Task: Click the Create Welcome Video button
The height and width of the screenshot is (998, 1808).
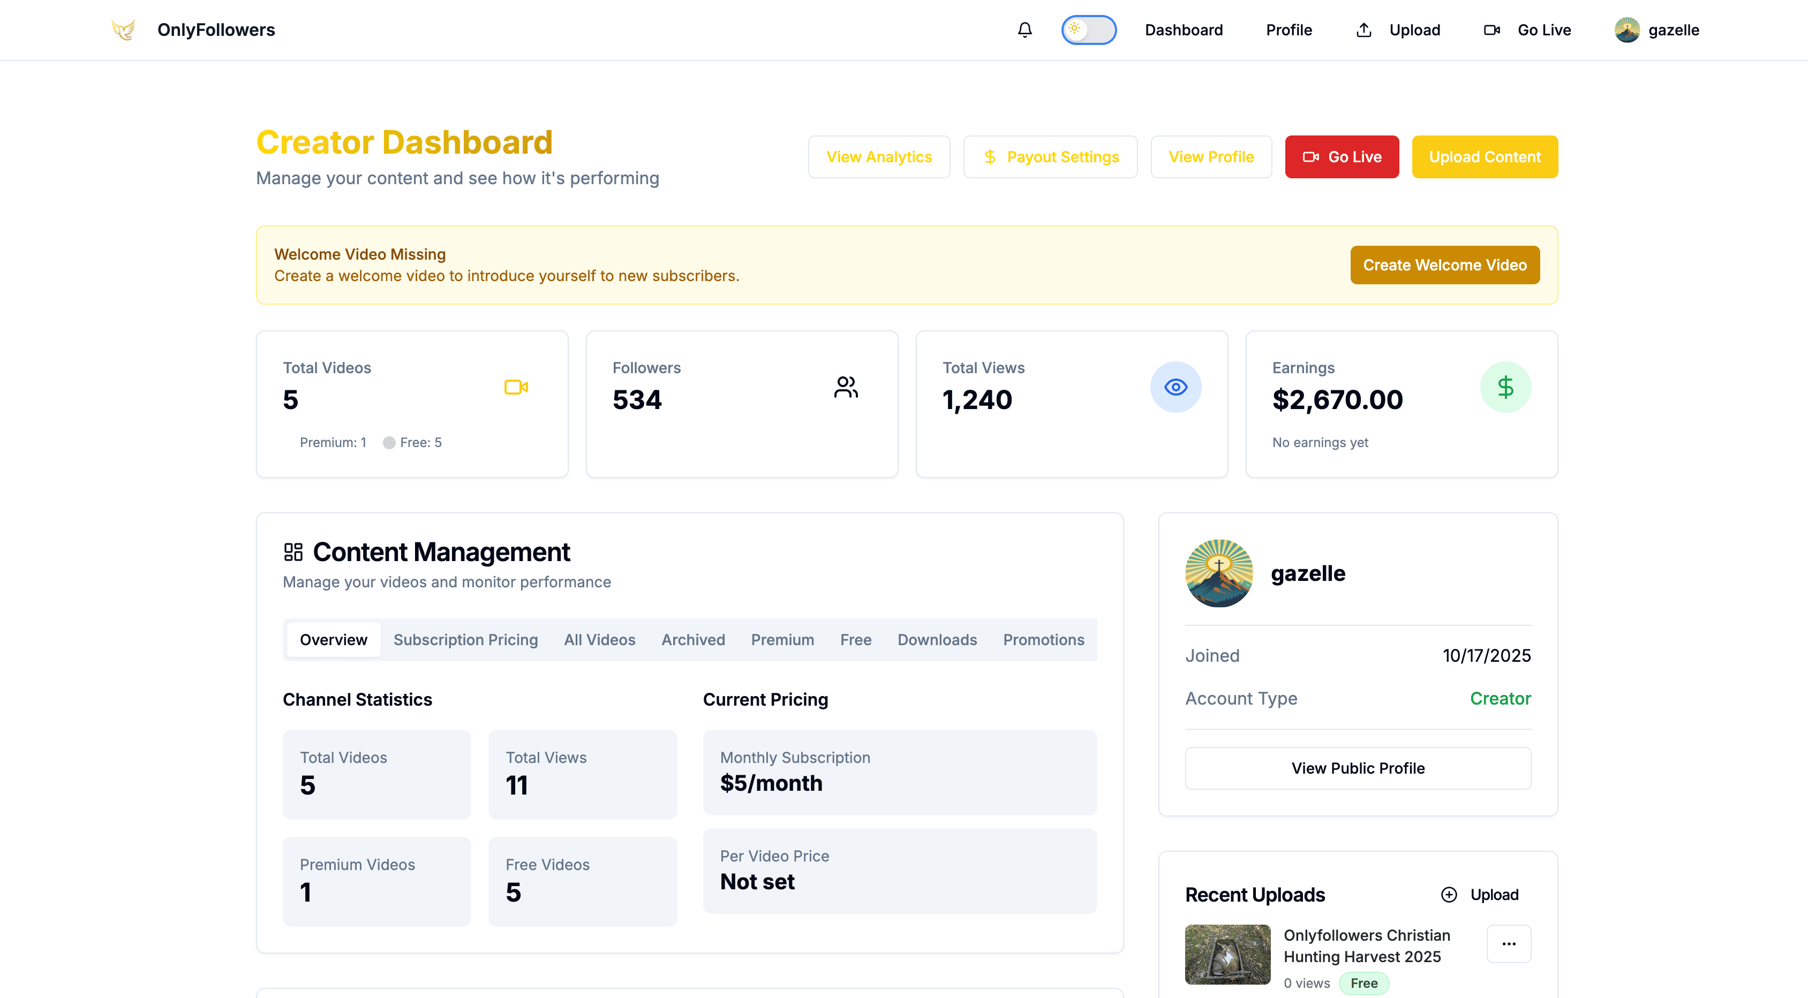Action: pos(1444,264)
